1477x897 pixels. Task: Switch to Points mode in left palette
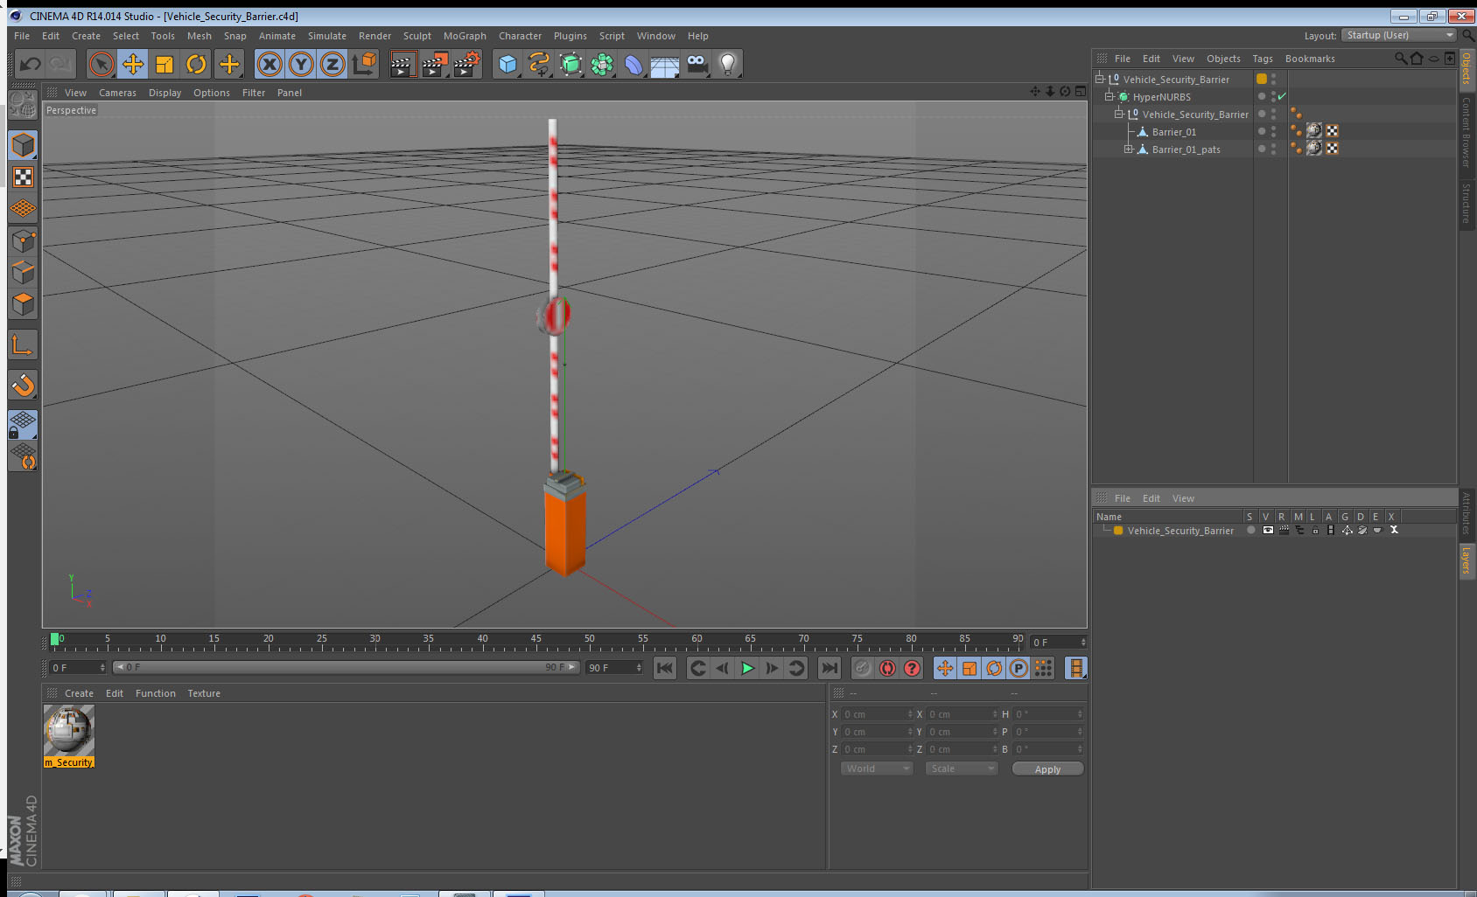23,240
